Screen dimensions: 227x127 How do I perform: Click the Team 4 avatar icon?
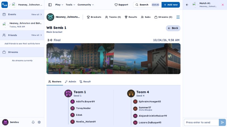pyautogui.click(x=131, y=93)
